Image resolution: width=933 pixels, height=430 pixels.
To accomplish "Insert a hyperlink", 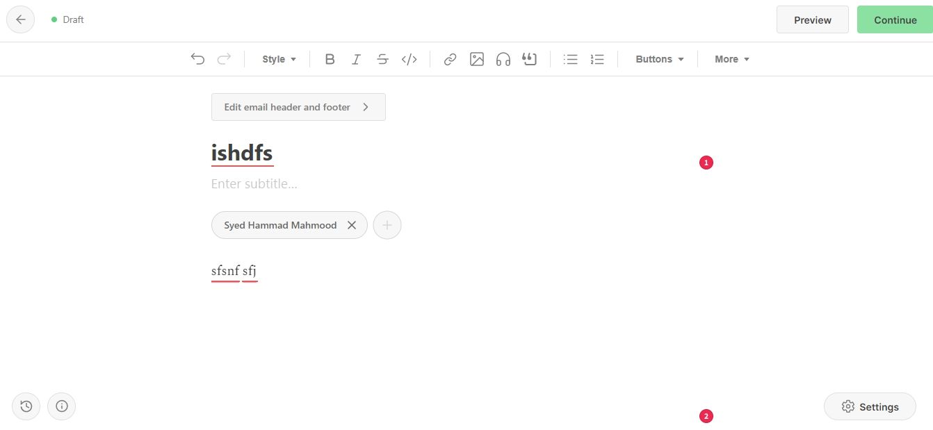I will coord(450,59).
